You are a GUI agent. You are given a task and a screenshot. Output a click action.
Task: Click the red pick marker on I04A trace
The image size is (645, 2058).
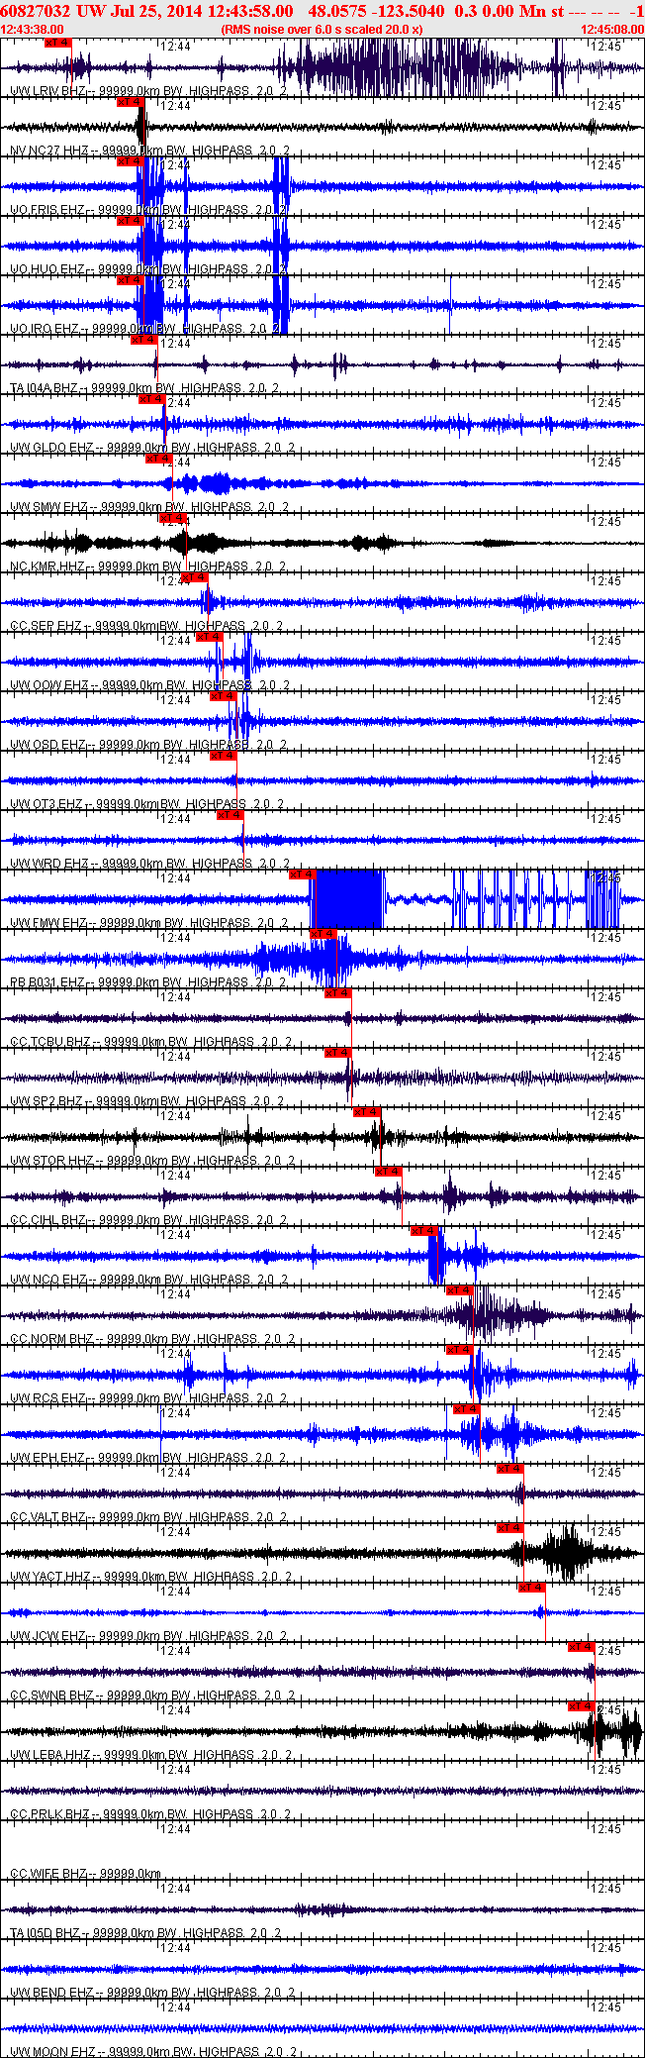tap(143, 340)
